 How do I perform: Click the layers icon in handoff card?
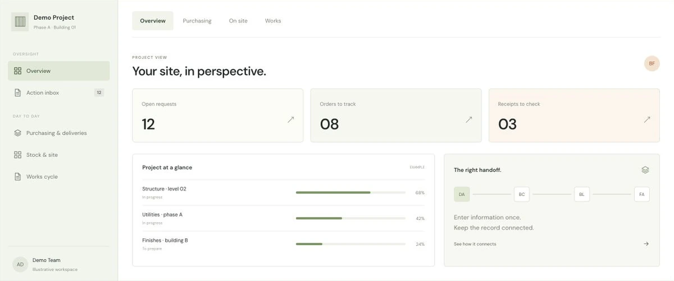click(x=645, y=170)
